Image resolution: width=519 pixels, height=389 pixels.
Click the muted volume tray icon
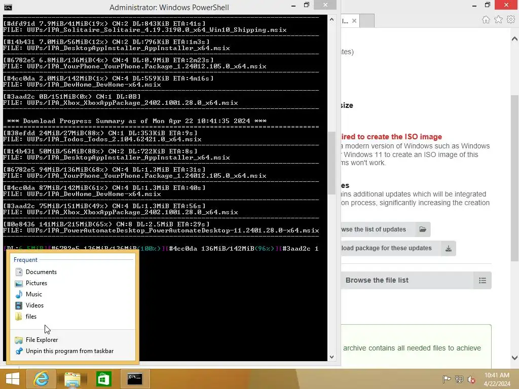pyautogui.click(x=471, y=379)
